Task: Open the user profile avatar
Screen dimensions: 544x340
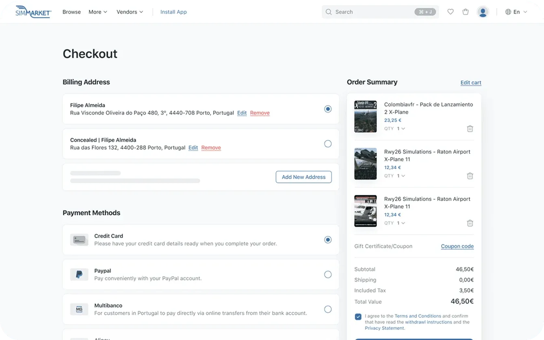Action: point(483,12)
